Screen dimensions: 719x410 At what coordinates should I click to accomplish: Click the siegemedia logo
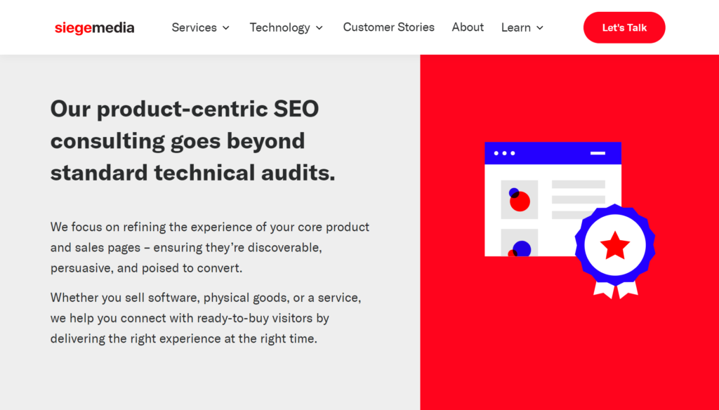pos(94,27)
